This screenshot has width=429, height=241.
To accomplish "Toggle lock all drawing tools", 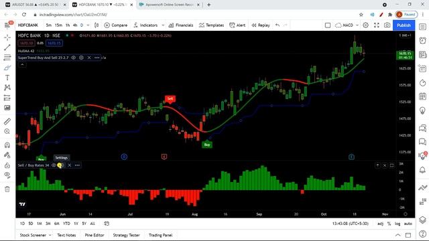I will pos(7,165).
